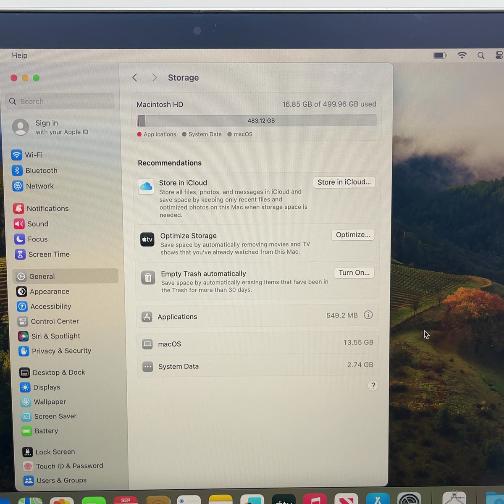504x504 pixels.
Task: Click the Macintosh HD title
Action: [x=160, y=105]
